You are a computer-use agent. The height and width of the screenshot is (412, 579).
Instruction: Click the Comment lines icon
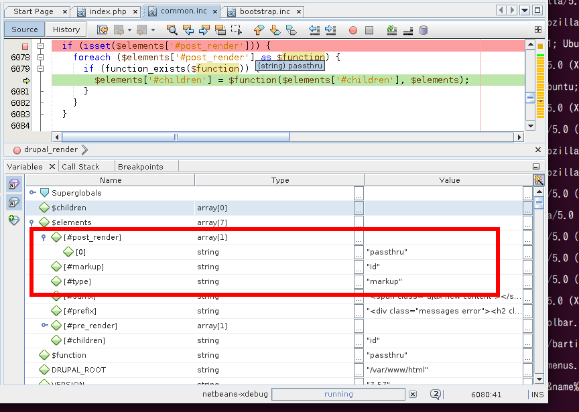point(392,30)
